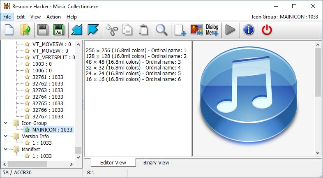Click the 5A / ACCB30 status bar entry
This screenshot has height=178, width=323.
pyautogui.click(x=17, y=172)
